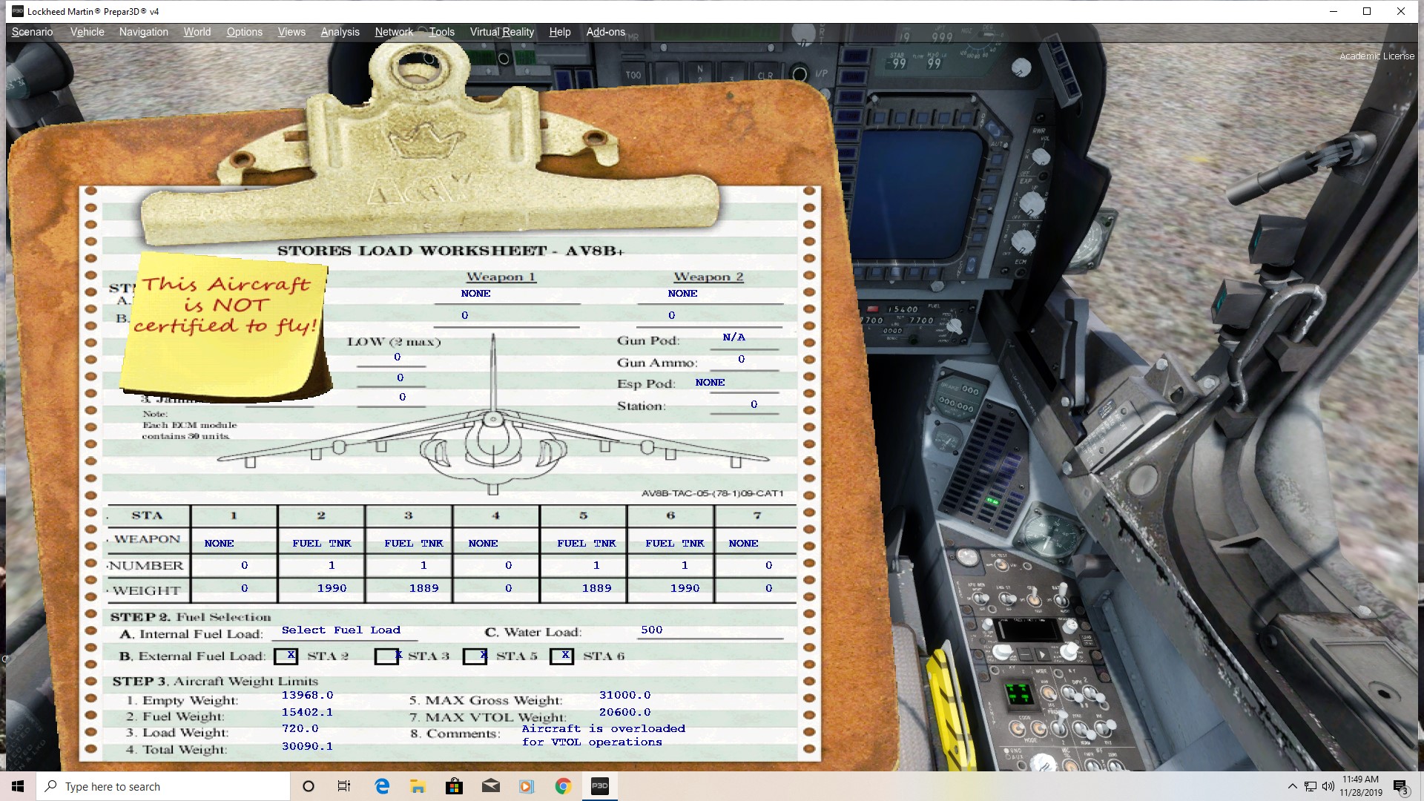The image size is (1424, 801).
Task: Toggle STA 5 external fuel checkbox
Action: (475, 656)
